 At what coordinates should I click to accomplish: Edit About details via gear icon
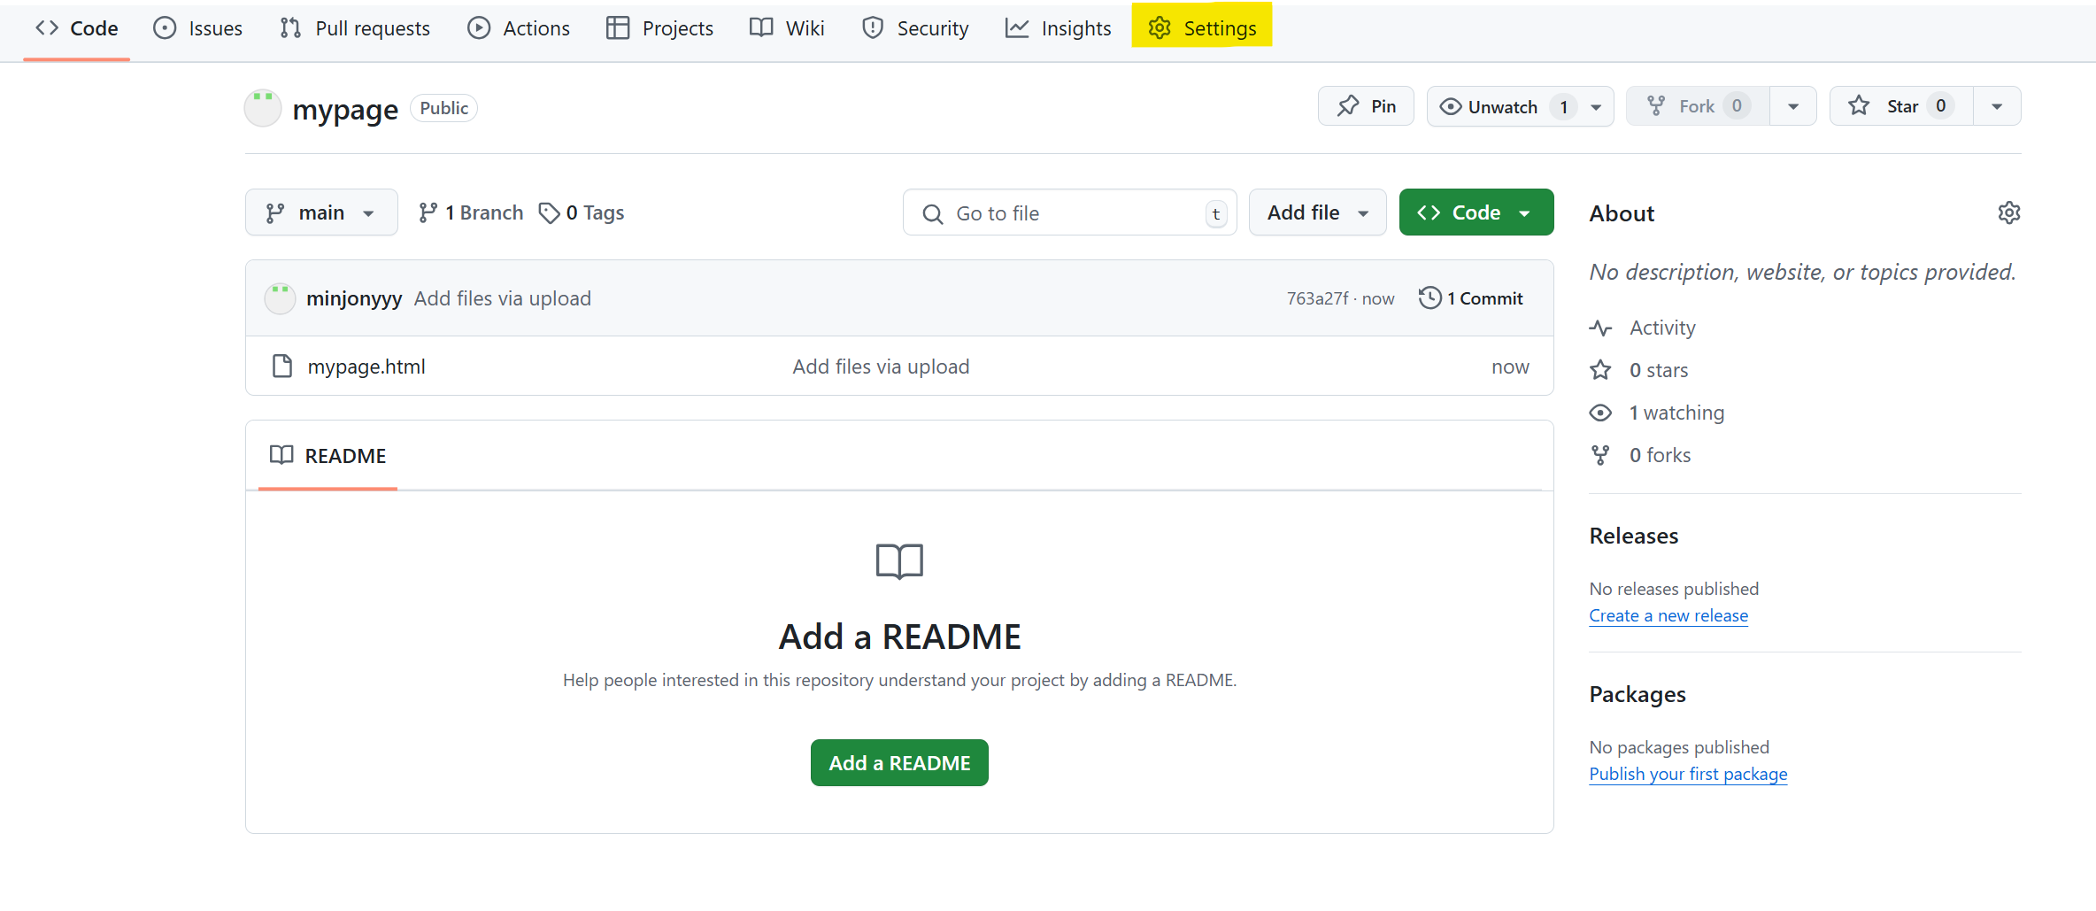(2009, 212)
